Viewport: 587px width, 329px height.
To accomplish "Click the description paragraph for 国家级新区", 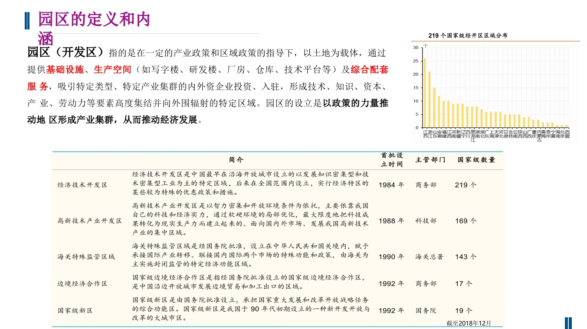I will pyautogui.click(x=251, y=309).
